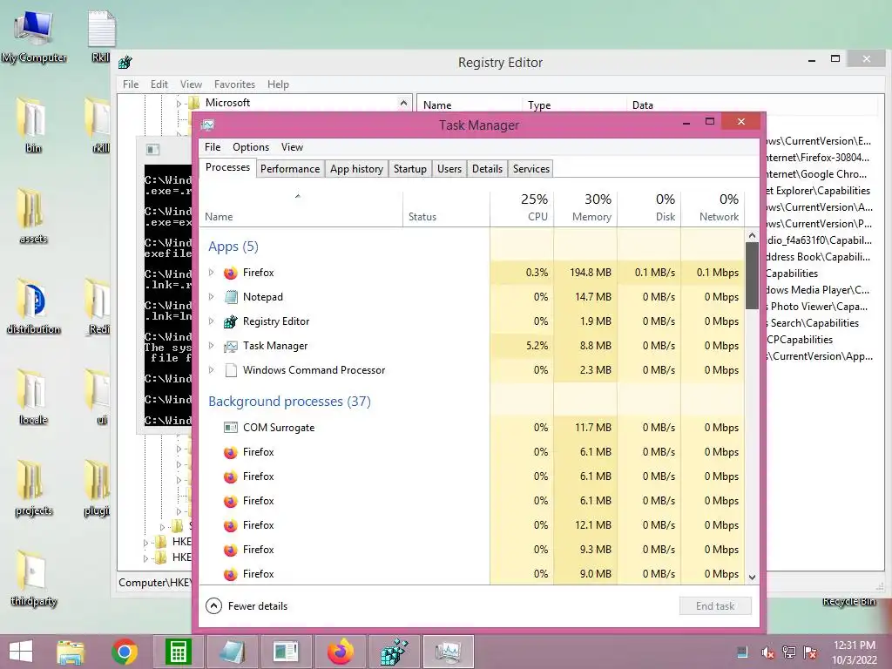Select the bin folder on desktop
Screen dimensions: 892x669
(33, 125)
